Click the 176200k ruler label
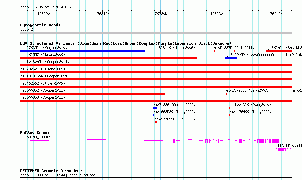This screenshot has height=180, width=302. 44,14
